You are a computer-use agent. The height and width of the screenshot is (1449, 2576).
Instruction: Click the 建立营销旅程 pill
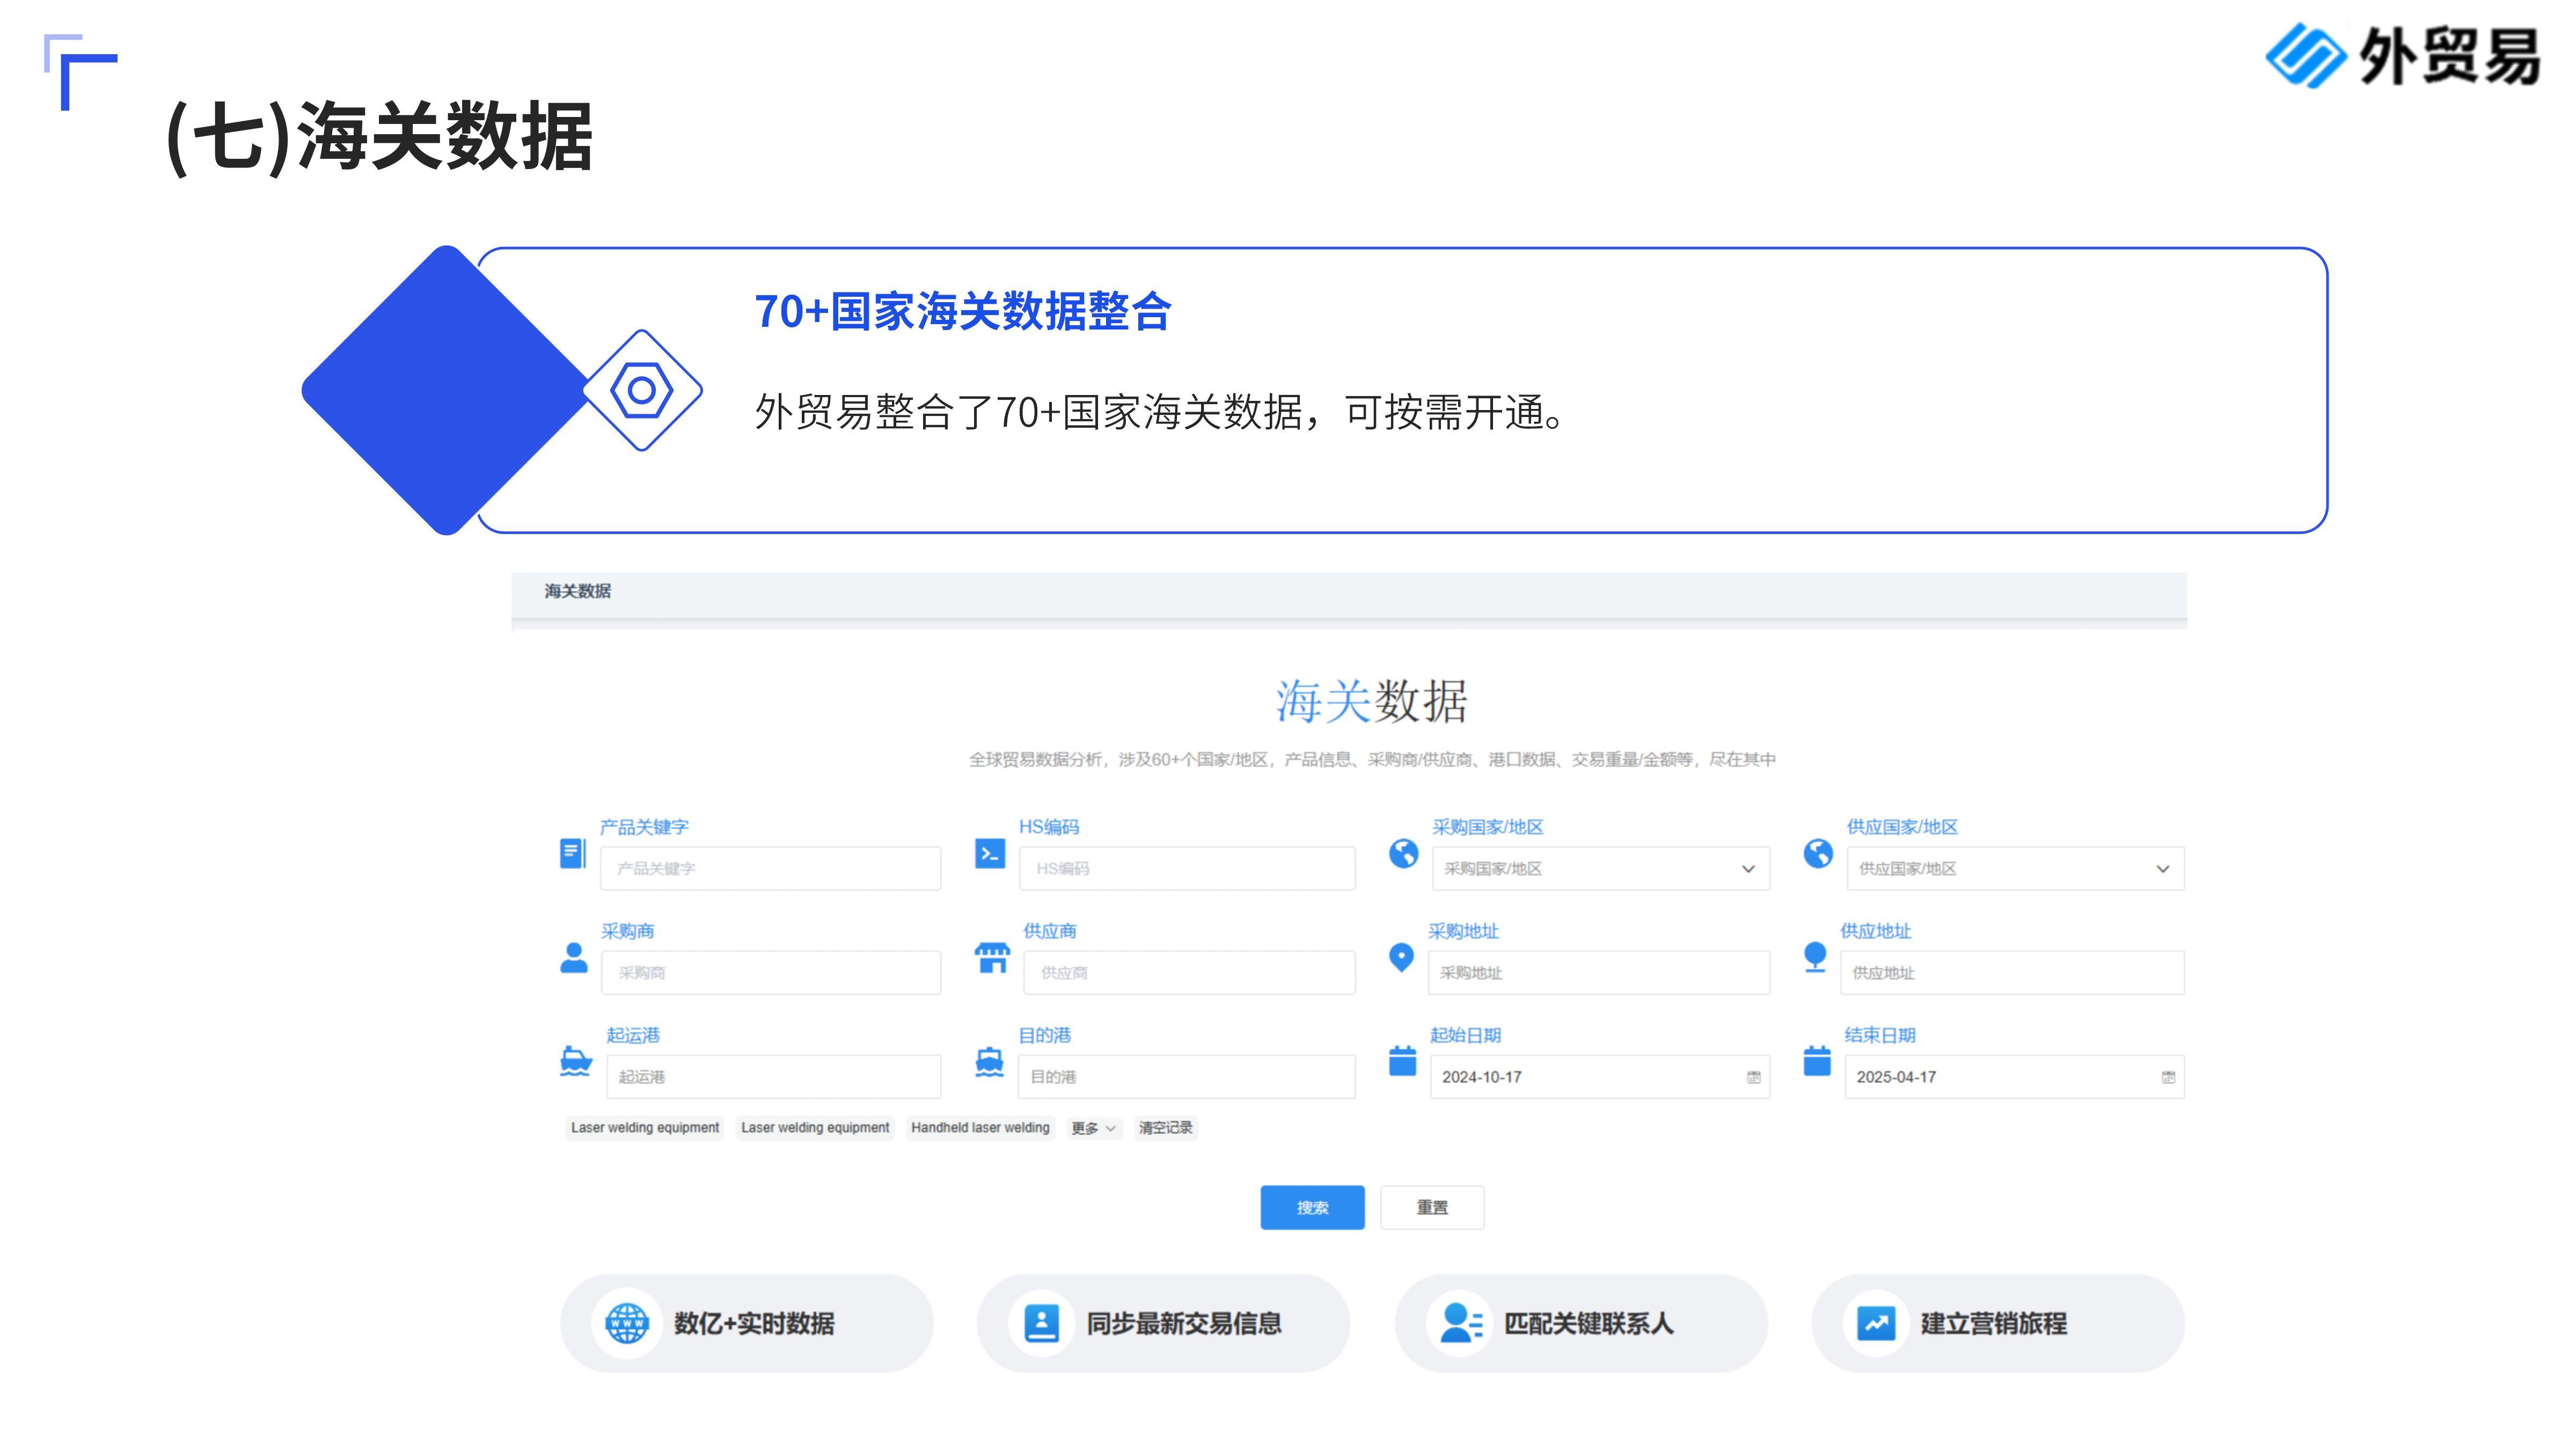point(1998,1323)
